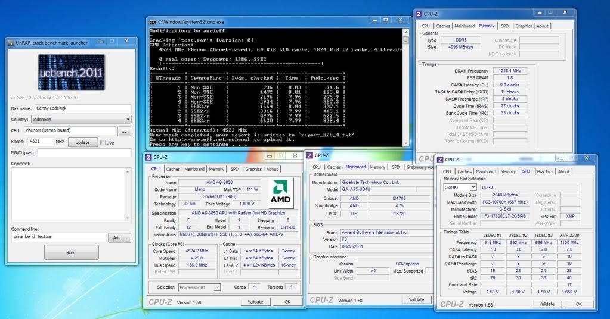Viewport: 610px width, 319px height.
Task: Click CPU-Z SPD window title icon
Action: [440, 159]
